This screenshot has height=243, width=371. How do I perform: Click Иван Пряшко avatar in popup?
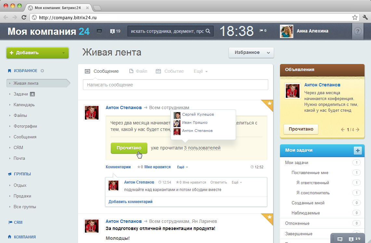177,123
